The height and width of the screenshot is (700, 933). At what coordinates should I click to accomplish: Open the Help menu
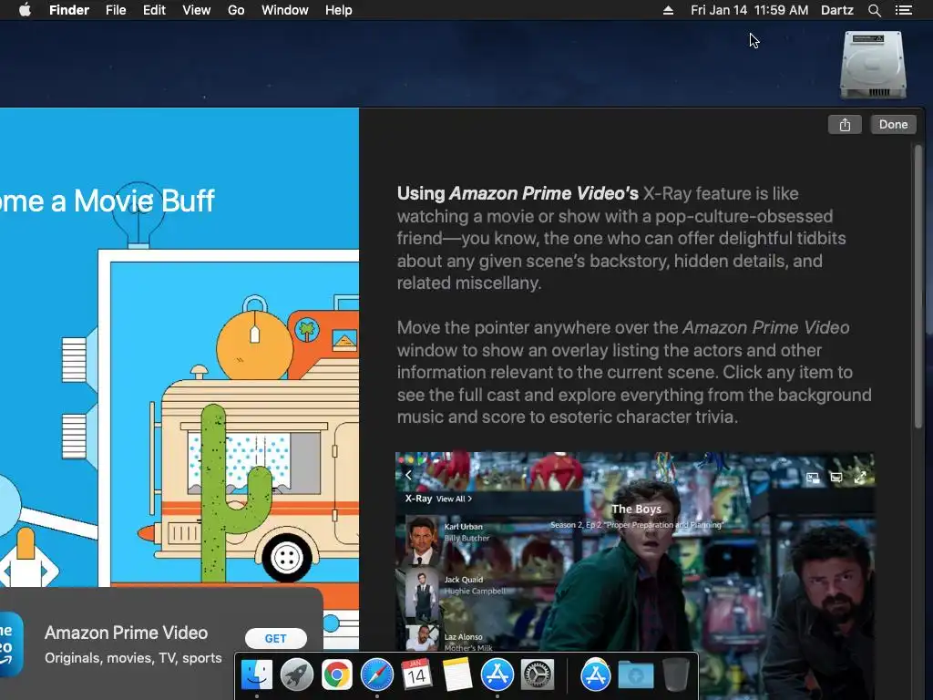(x=339, y=10)
